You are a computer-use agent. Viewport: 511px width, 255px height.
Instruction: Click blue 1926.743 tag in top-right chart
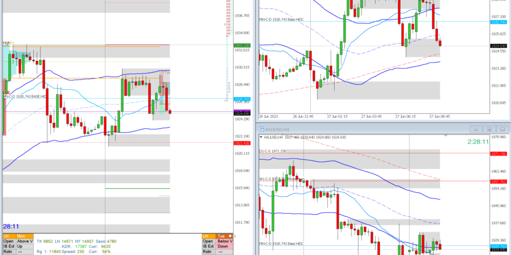[499, 22]
